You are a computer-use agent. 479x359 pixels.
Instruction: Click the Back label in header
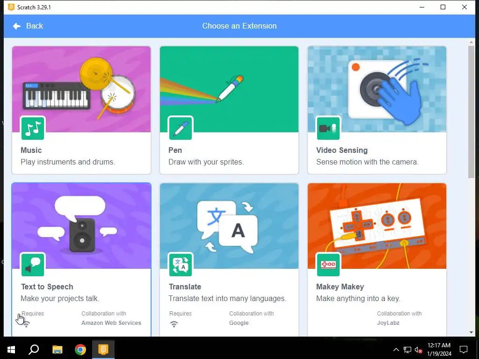coord(35,26)
